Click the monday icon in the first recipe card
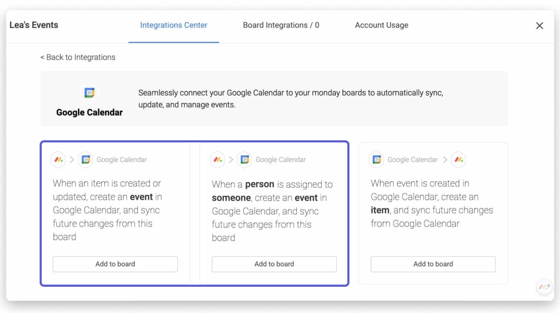Screen dimensions: 560x313 click(x=59, y=159)
